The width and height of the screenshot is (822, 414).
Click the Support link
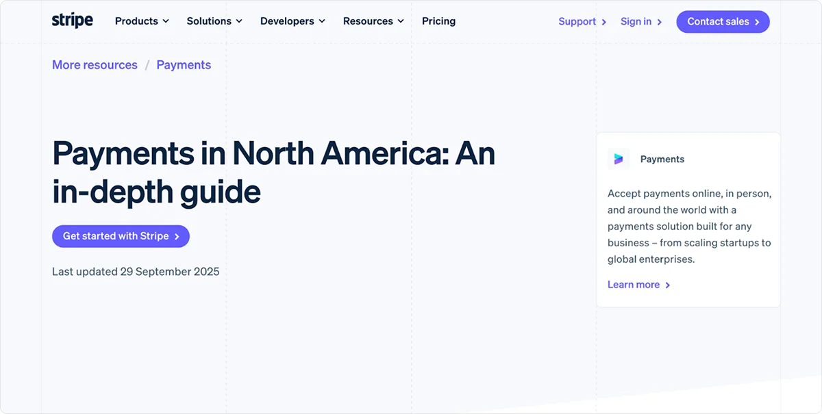(x=577, y=21)
